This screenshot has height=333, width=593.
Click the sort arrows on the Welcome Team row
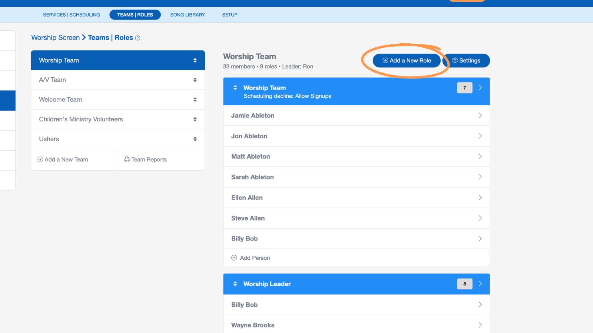pos(195,99)
